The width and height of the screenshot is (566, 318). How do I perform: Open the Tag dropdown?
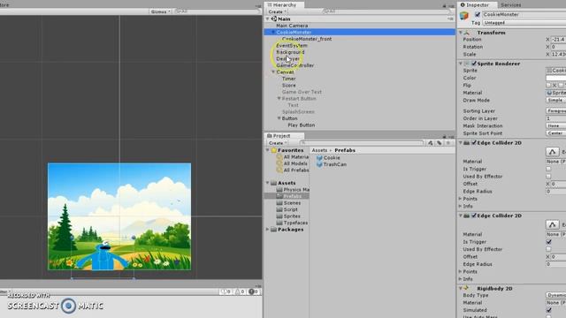(x=524, y=23)
